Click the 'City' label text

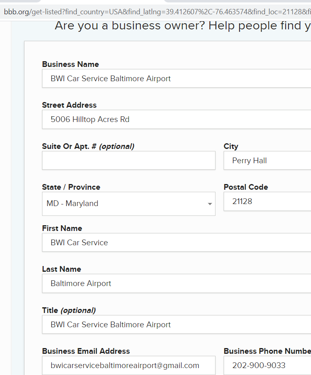click(x=231, y=146)
